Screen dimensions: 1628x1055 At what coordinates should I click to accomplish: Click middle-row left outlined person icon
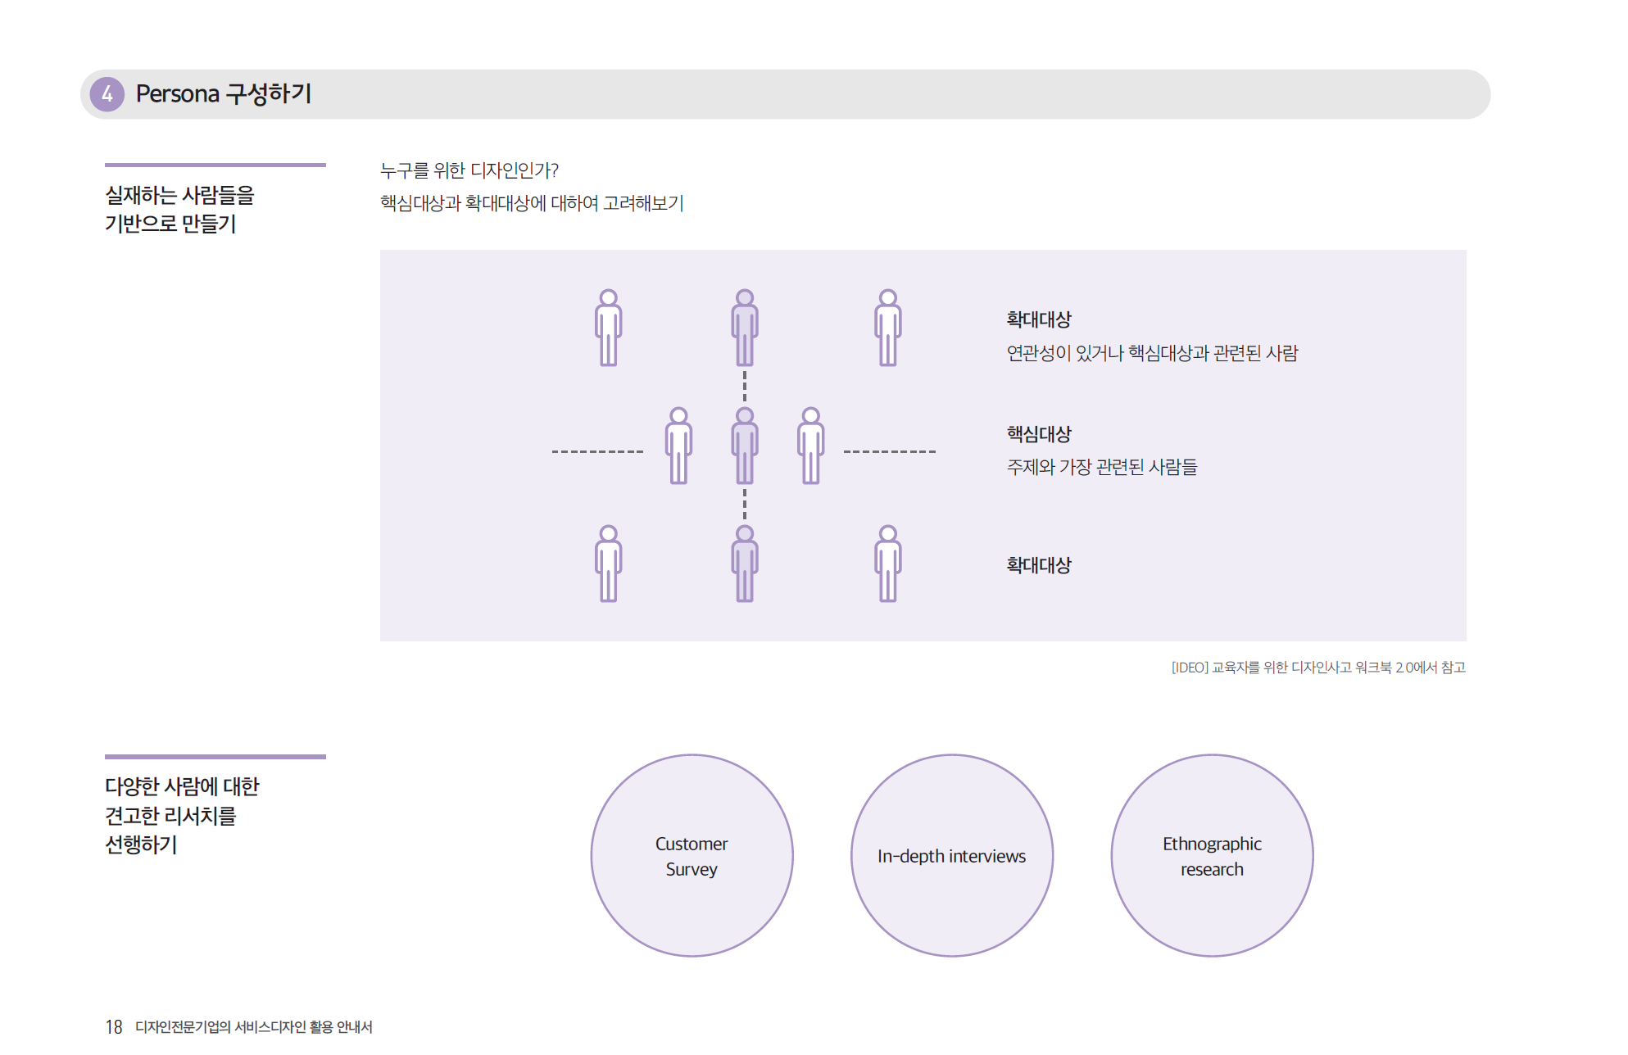point(678,446)
